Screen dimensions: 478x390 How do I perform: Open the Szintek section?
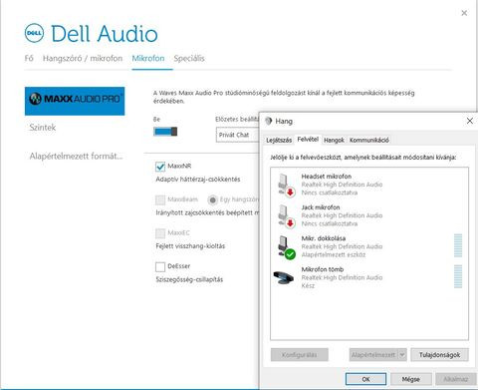pyautogui.click(x=43, y=128)
